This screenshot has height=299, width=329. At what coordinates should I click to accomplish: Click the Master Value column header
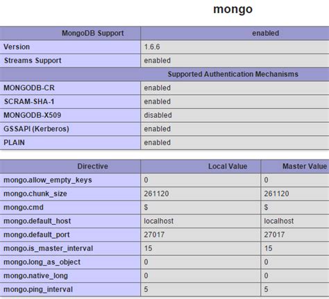pos(305,166)
